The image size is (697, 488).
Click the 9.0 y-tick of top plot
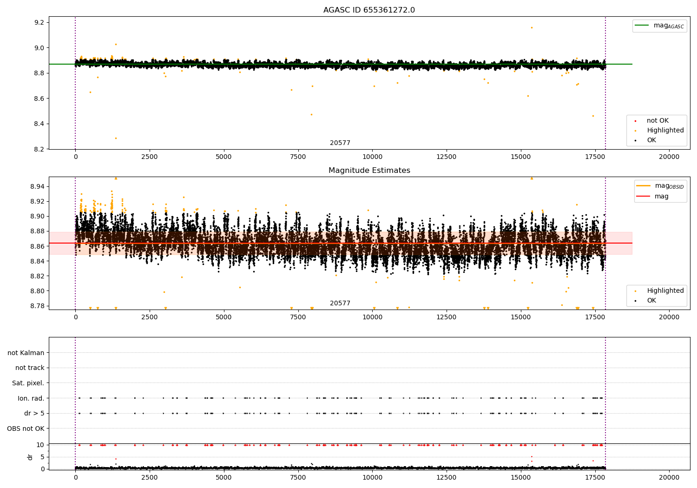(x=39, y=48)
